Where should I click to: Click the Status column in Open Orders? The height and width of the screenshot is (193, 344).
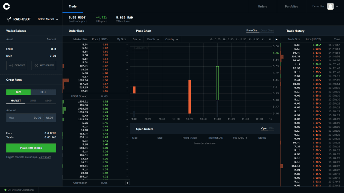[262, 138]
